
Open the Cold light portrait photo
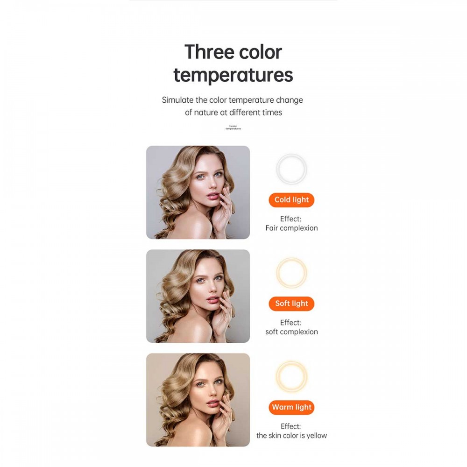pyautogui.click(x=198, y=192)
